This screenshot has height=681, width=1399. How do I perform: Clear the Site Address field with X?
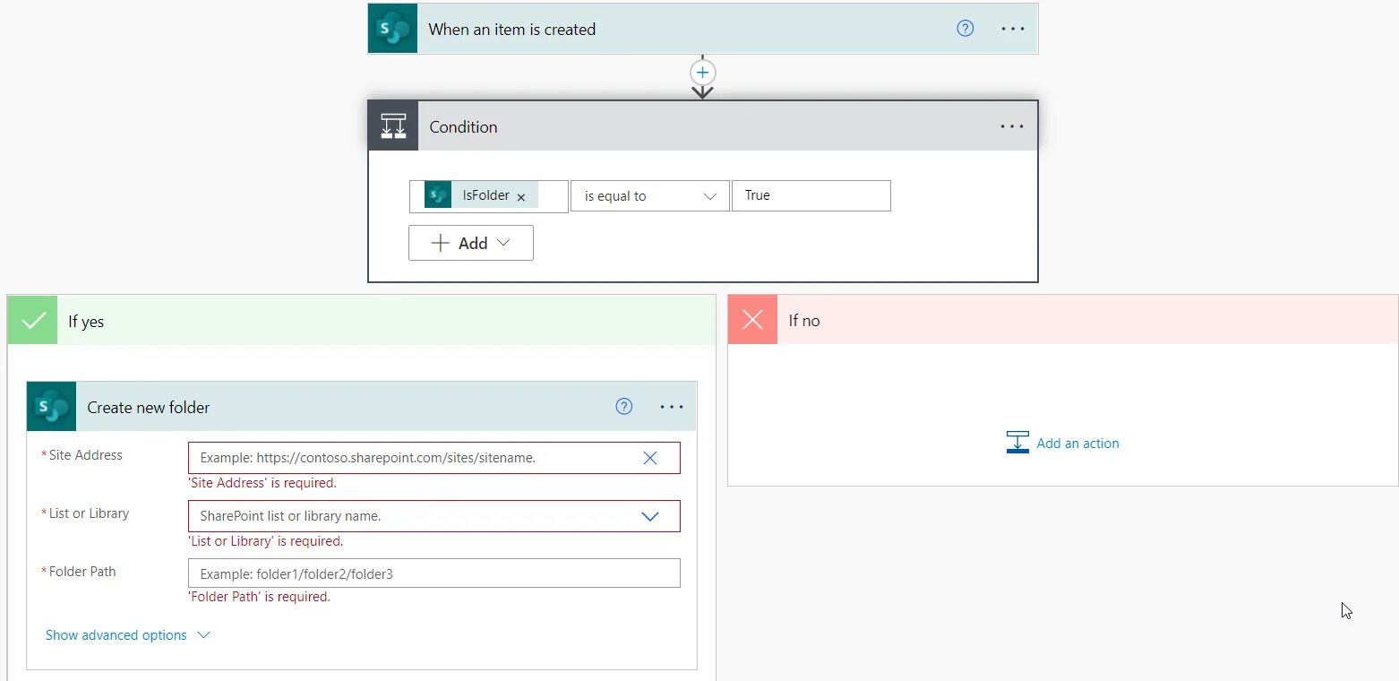pos(650,458)
